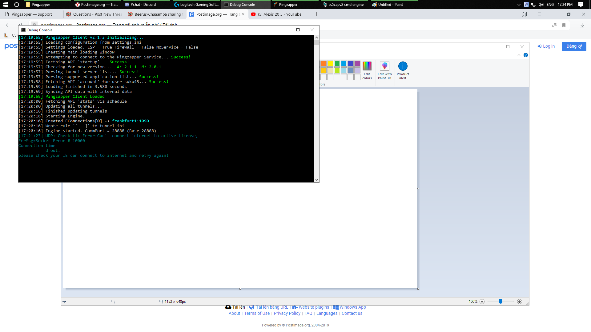
Task: Click the Đăng ký button
Action: pos(574,46)
